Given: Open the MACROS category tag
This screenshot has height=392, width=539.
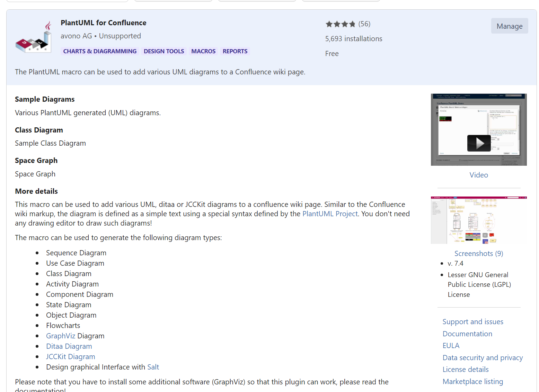Looking at the screenshot, I should tap(203, 51).
